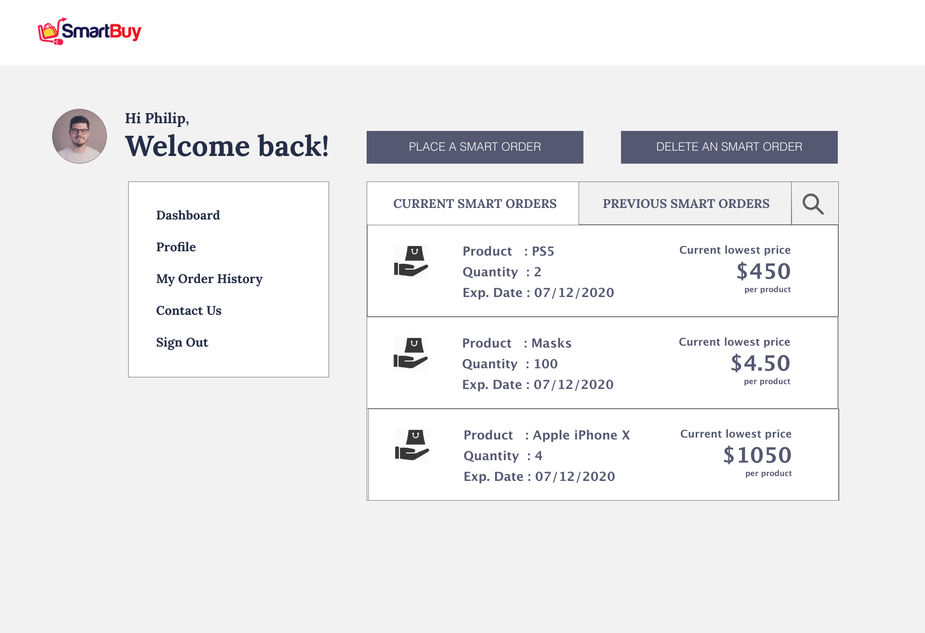Click the iPhone X order shopping bag icon
925x633 pixels.
click(412, 445)
